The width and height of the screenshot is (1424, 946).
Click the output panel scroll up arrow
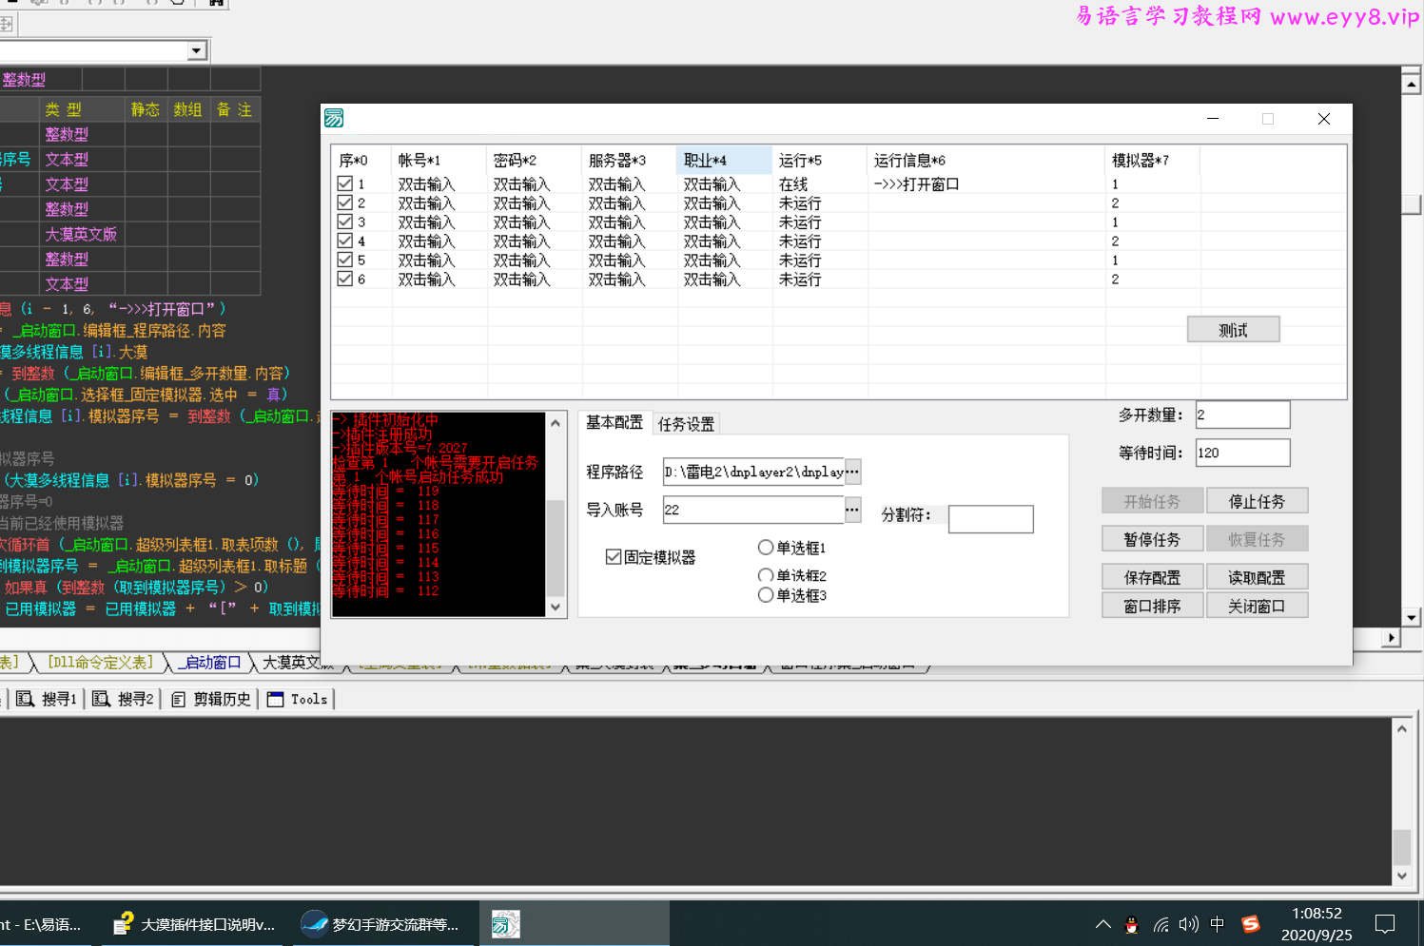click(1401, 728)
